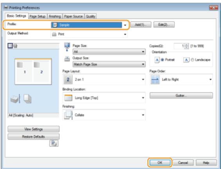Close the Printing Preferences dialog
This screenshot has width=221, height=169.
click(x=214, y=8)
